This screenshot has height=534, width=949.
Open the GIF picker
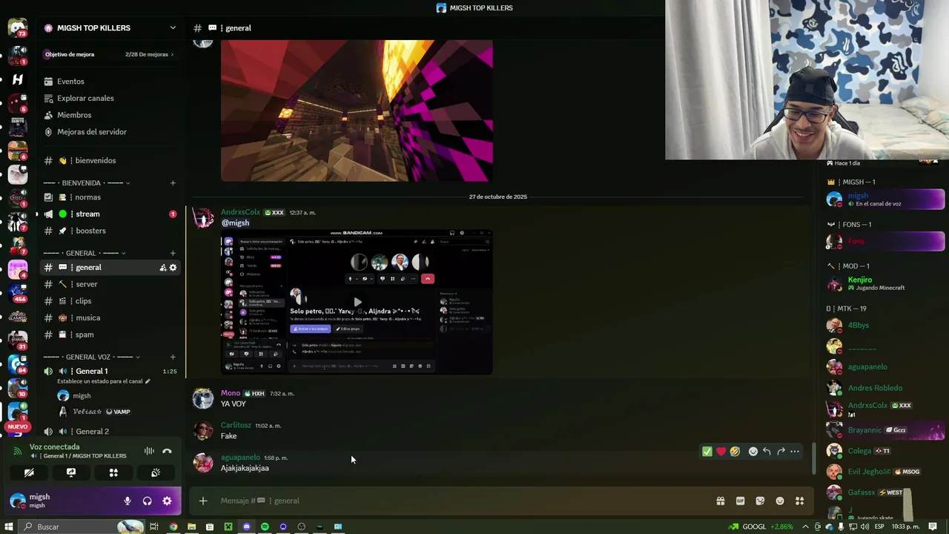coord(740,501)
